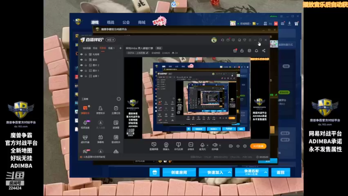Open the hamburger menu in companion title bar

pyautogui.click(x=250, y=40)
